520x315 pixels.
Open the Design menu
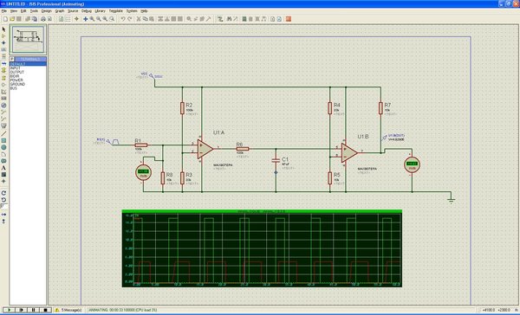(47, 11)
